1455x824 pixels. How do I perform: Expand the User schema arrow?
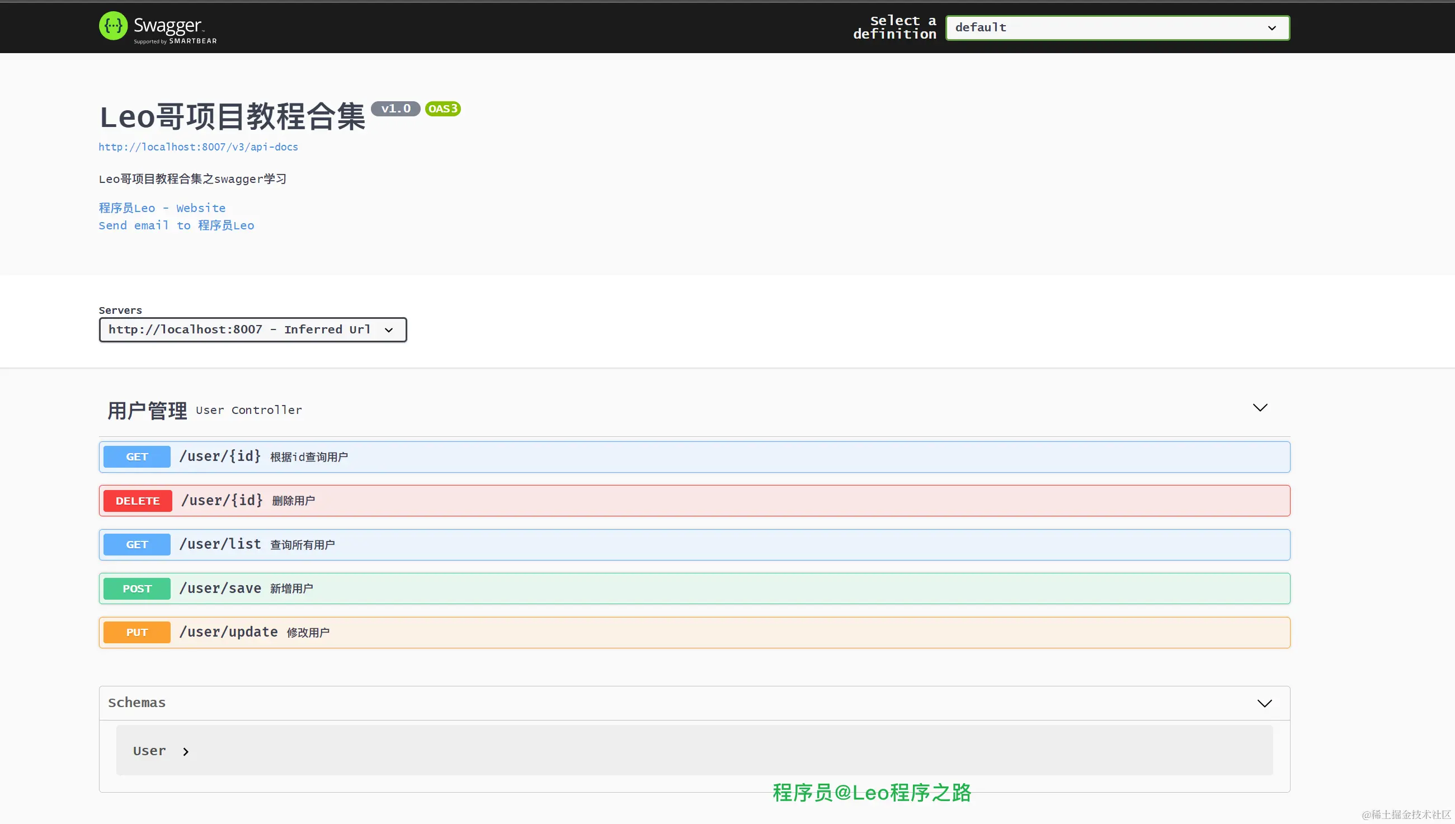(186, 752)
